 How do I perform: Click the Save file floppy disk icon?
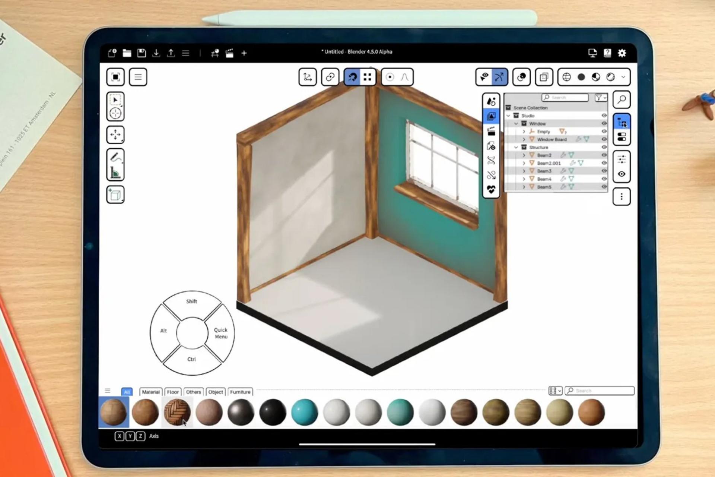[x=142, y=53]
